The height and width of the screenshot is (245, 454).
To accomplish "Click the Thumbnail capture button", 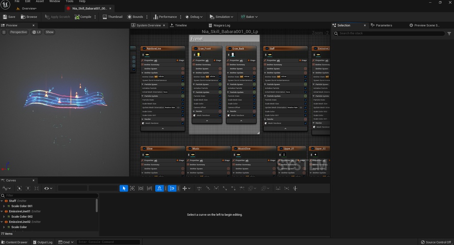I will point(112,17).
